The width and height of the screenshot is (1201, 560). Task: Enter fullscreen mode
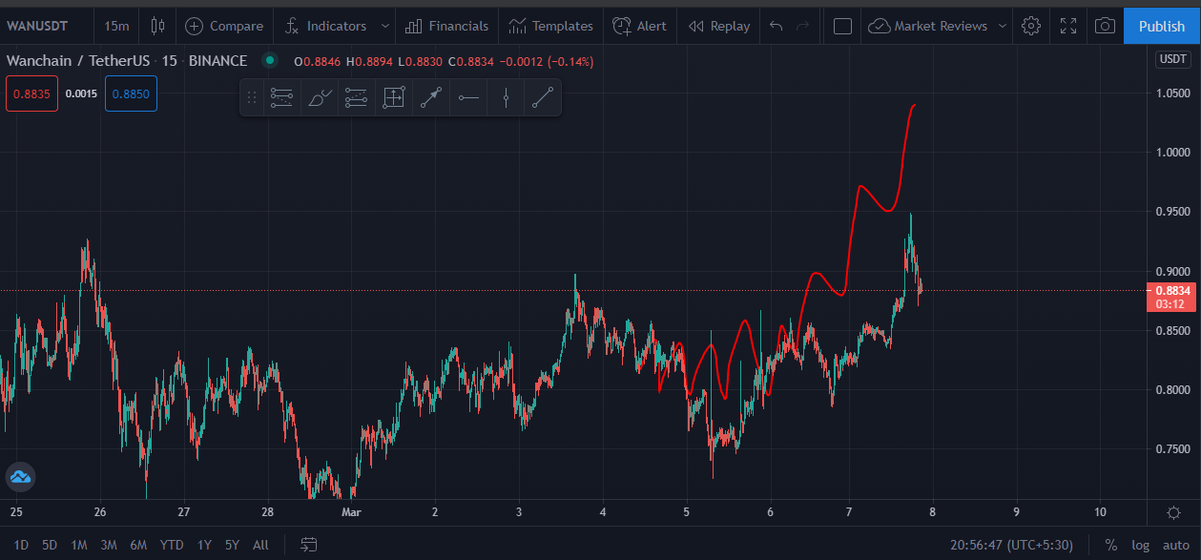(1068, 26)
